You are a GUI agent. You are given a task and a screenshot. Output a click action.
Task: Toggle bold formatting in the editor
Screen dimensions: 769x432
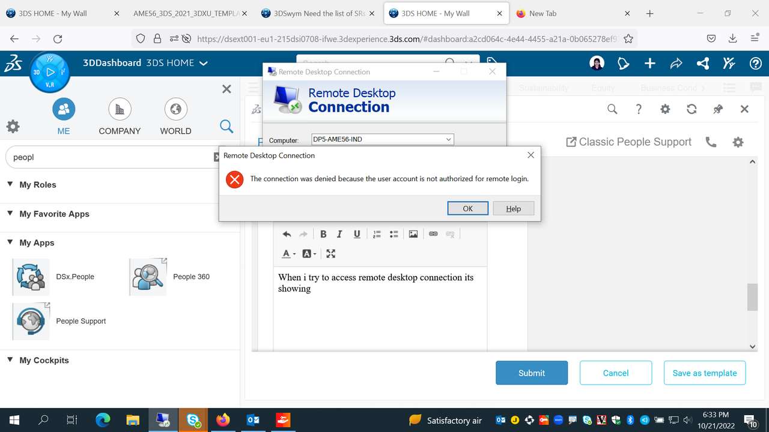323,234
